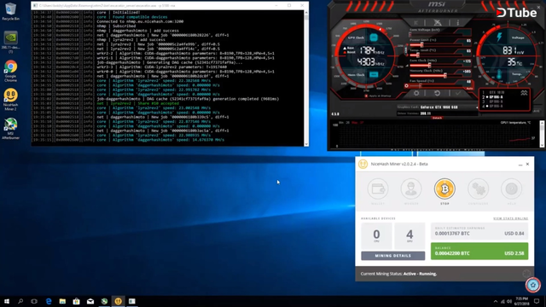Stop mining with the orange Bitcoin button
The height and width of the screenshot is (307, 546).
pyautogui.click(x=444, y=189)
